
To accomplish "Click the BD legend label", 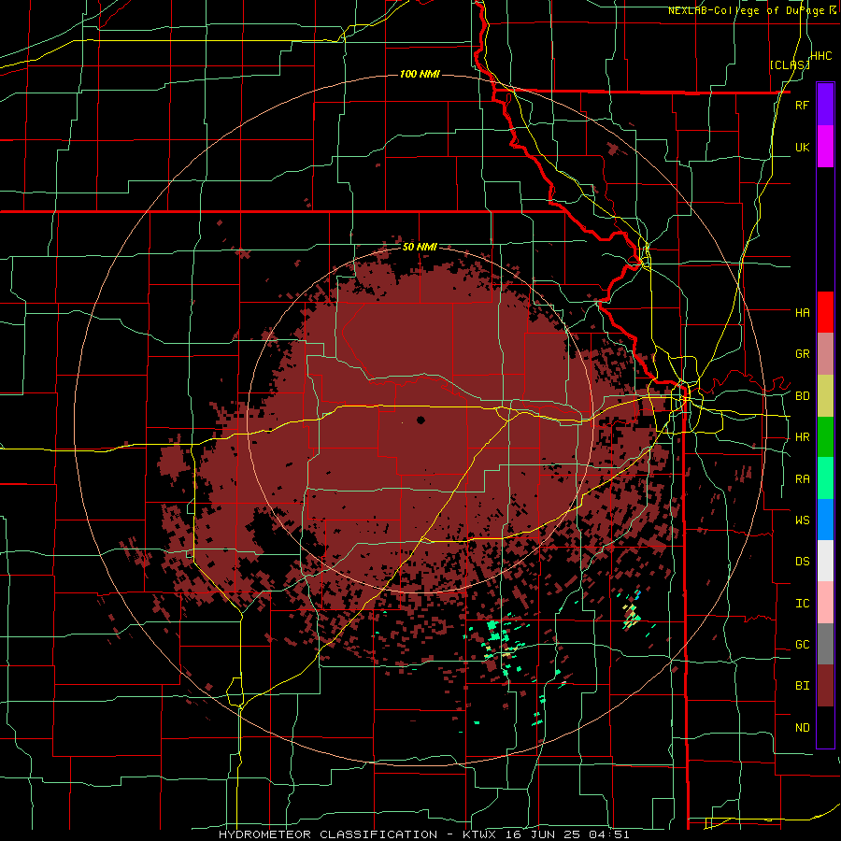I will pyautogui.click(x=802, y=396).
